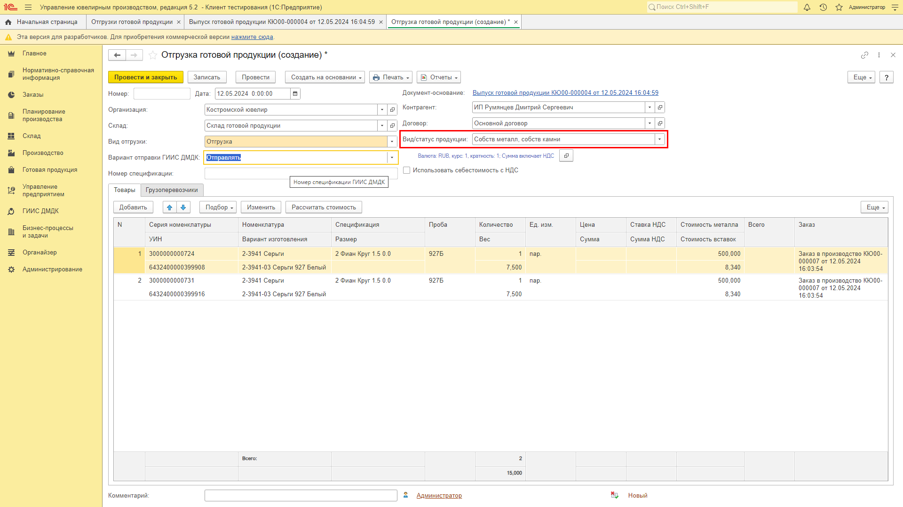
Task: Click the Комментарий input field
Action: (x=301, y=496)
